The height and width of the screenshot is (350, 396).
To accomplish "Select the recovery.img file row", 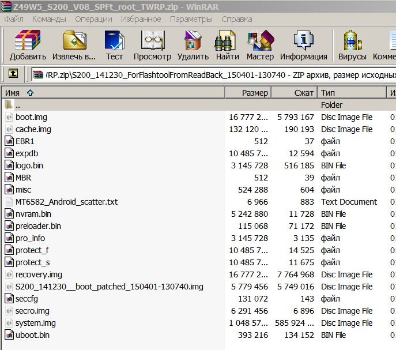I will click(39, 274).
